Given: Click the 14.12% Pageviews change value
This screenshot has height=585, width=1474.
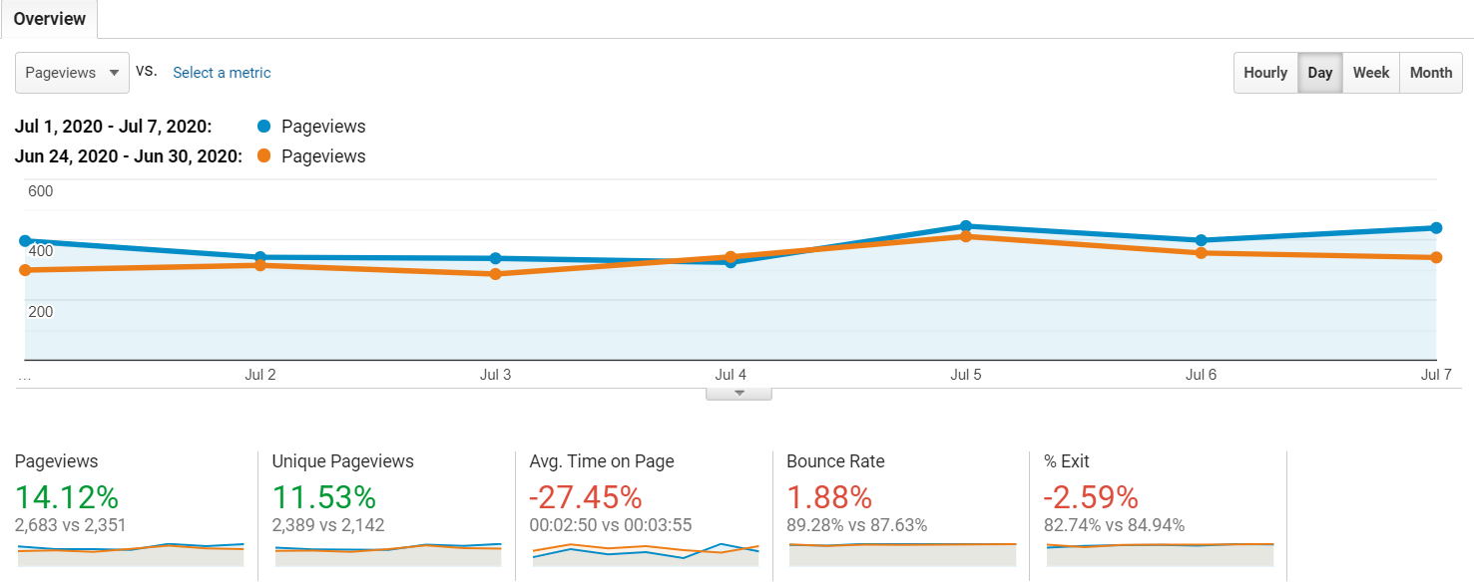Looking at the screenshot, I should tap(67, 496).
